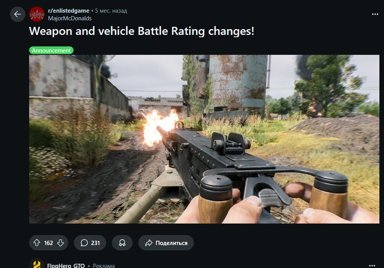Filter by the Announcement flair tag
This screenshot has width=384, height=268.
point(51,51)
